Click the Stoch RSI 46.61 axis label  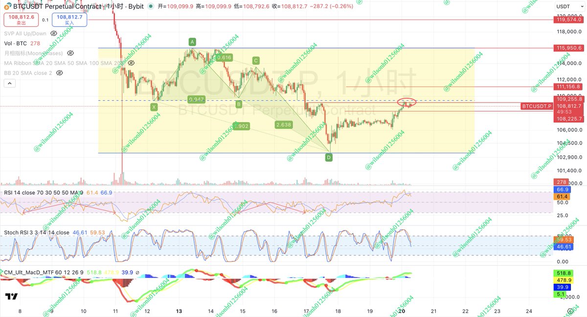point(564,247)
